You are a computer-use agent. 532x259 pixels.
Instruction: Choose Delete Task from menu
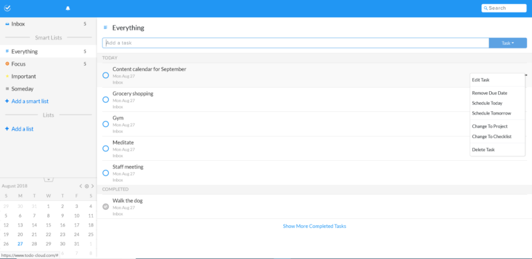click(x=483, y=149)
